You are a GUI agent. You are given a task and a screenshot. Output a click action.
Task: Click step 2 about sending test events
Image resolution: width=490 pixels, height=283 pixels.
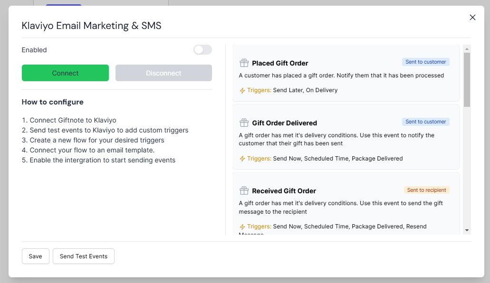click(105, 130)
